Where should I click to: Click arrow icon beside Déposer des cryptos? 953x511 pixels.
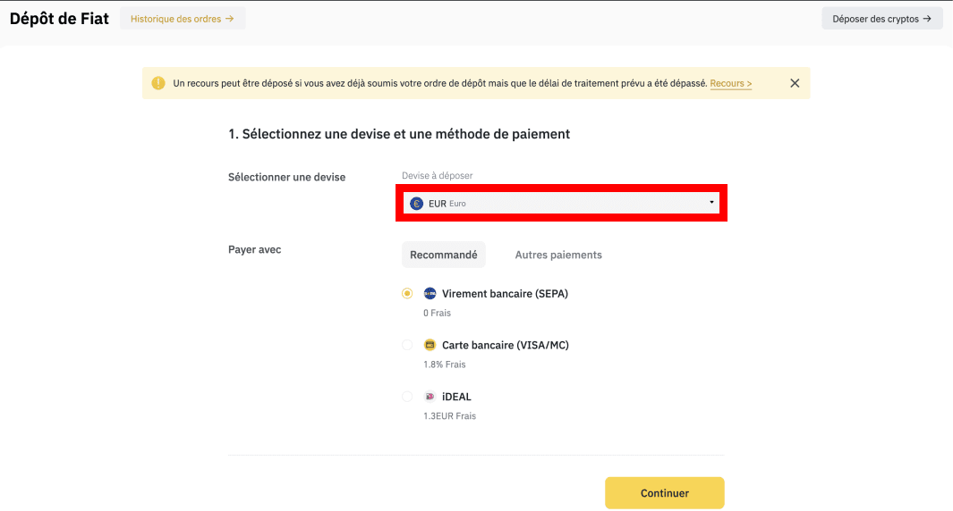click(x=927, y=19)
